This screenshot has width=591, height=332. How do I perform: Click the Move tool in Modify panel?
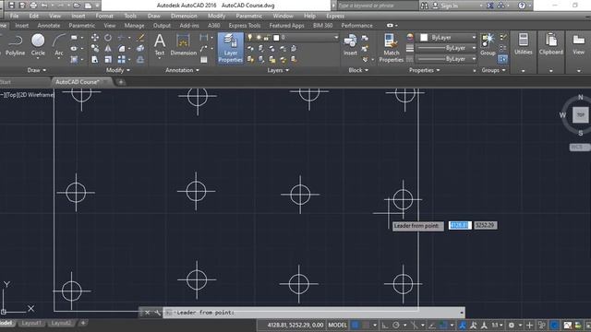pyautogui.click(x=95, y=37)
